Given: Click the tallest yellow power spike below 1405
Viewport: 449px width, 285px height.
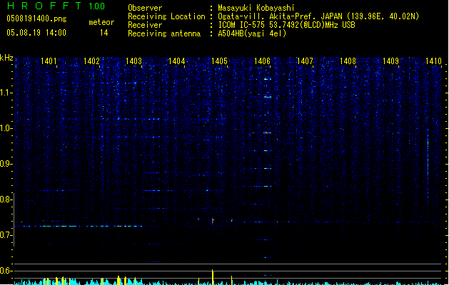Looking at the screenshot, I should (213, 277).
